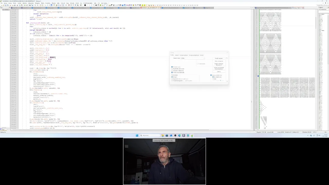Close the Szukaj search dialog
Viewport: 329px width, 185px height.
pyautogui.click(x=227, y=52)
